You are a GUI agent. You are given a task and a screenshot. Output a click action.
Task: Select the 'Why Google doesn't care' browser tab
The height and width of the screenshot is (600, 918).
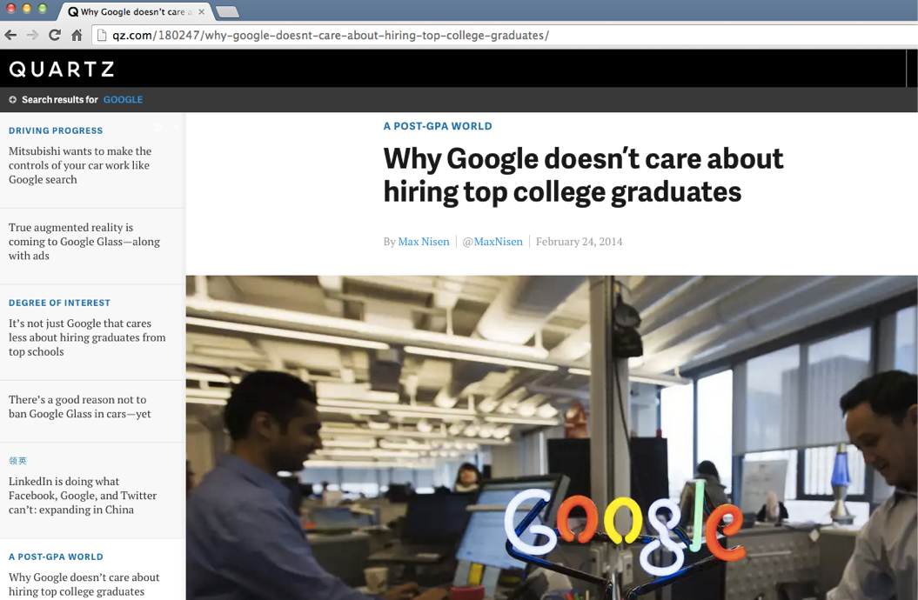coord(135,11)
